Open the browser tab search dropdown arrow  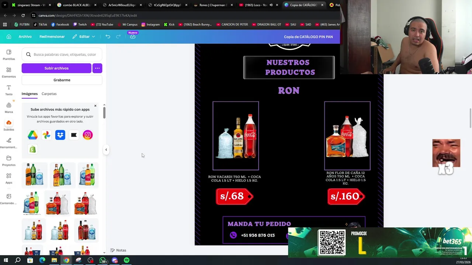5,5
